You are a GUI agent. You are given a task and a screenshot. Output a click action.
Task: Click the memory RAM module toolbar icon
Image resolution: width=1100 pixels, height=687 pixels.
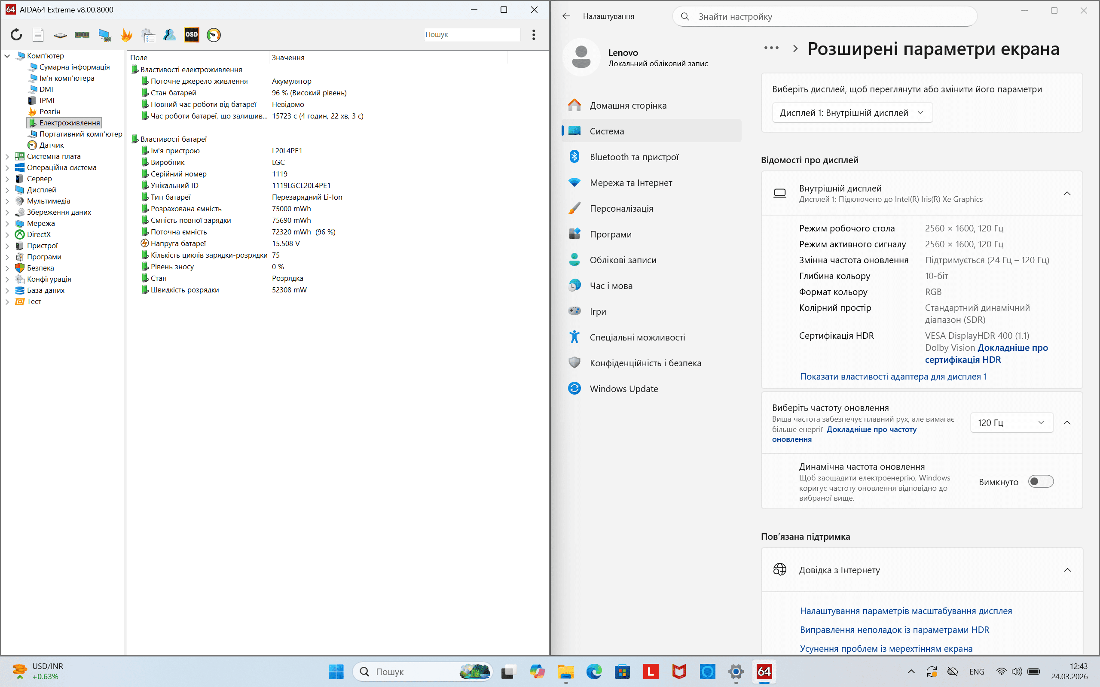tap(82, 34)
